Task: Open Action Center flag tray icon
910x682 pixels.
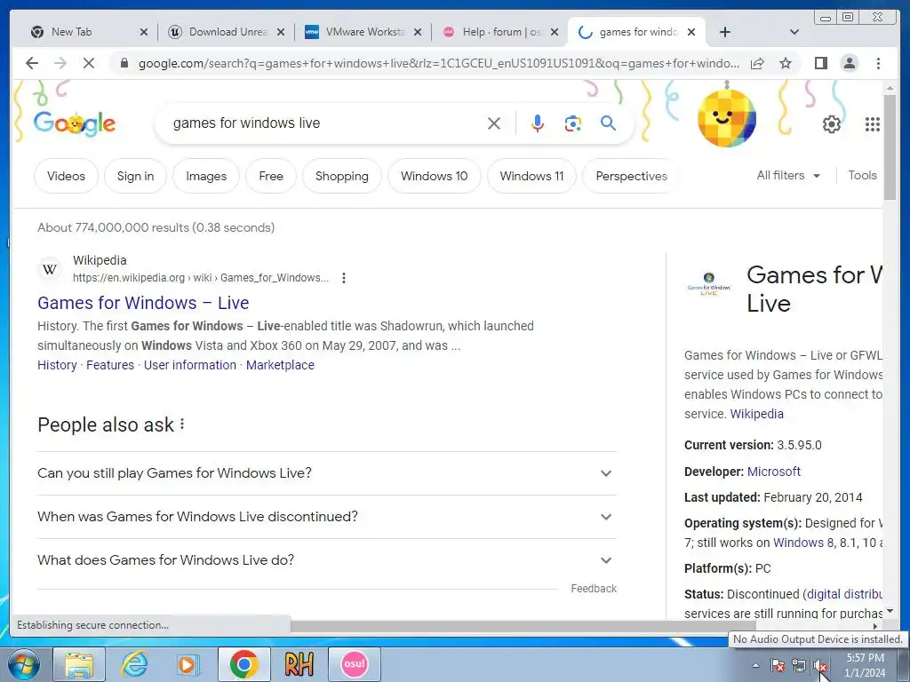Action: pyautogui.click(x=777, y=666)
